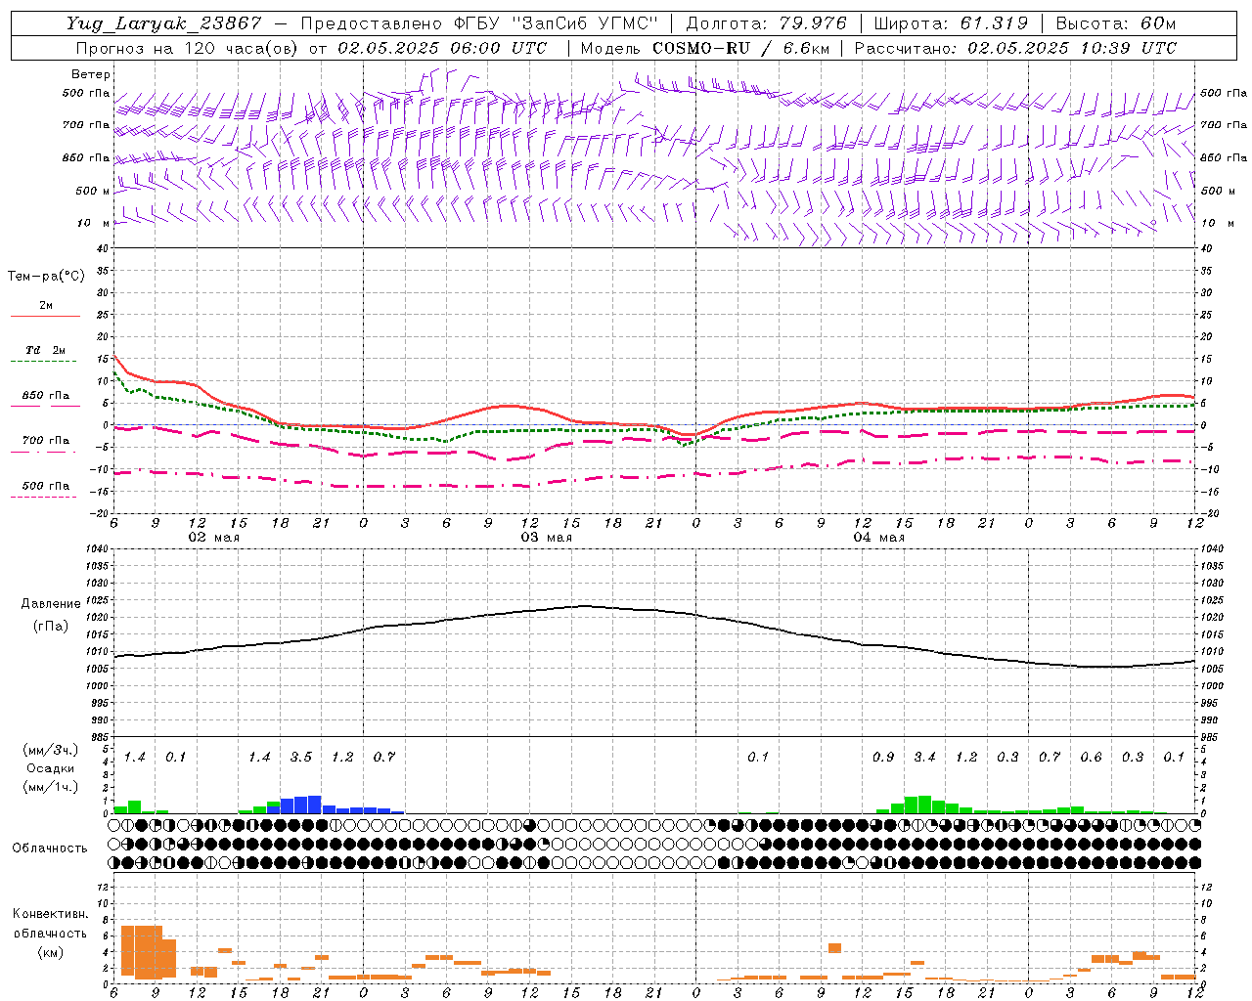Click the station title Yug_Laryak_23867
Viewport: 1252px width, 1001px height.
pyautogui.click(x=164, y=23)
